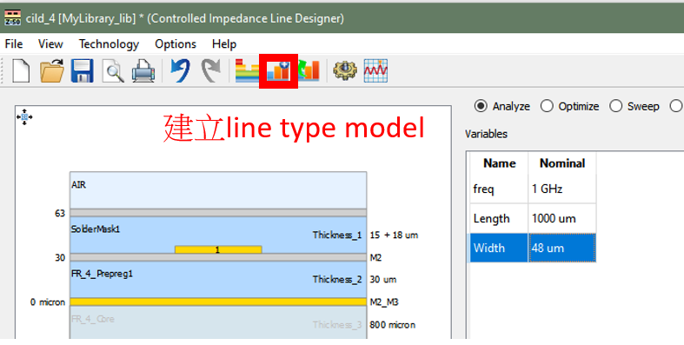The image size is (684, 345).
Task: Click the create line type model icon
Action: point(279,71)
